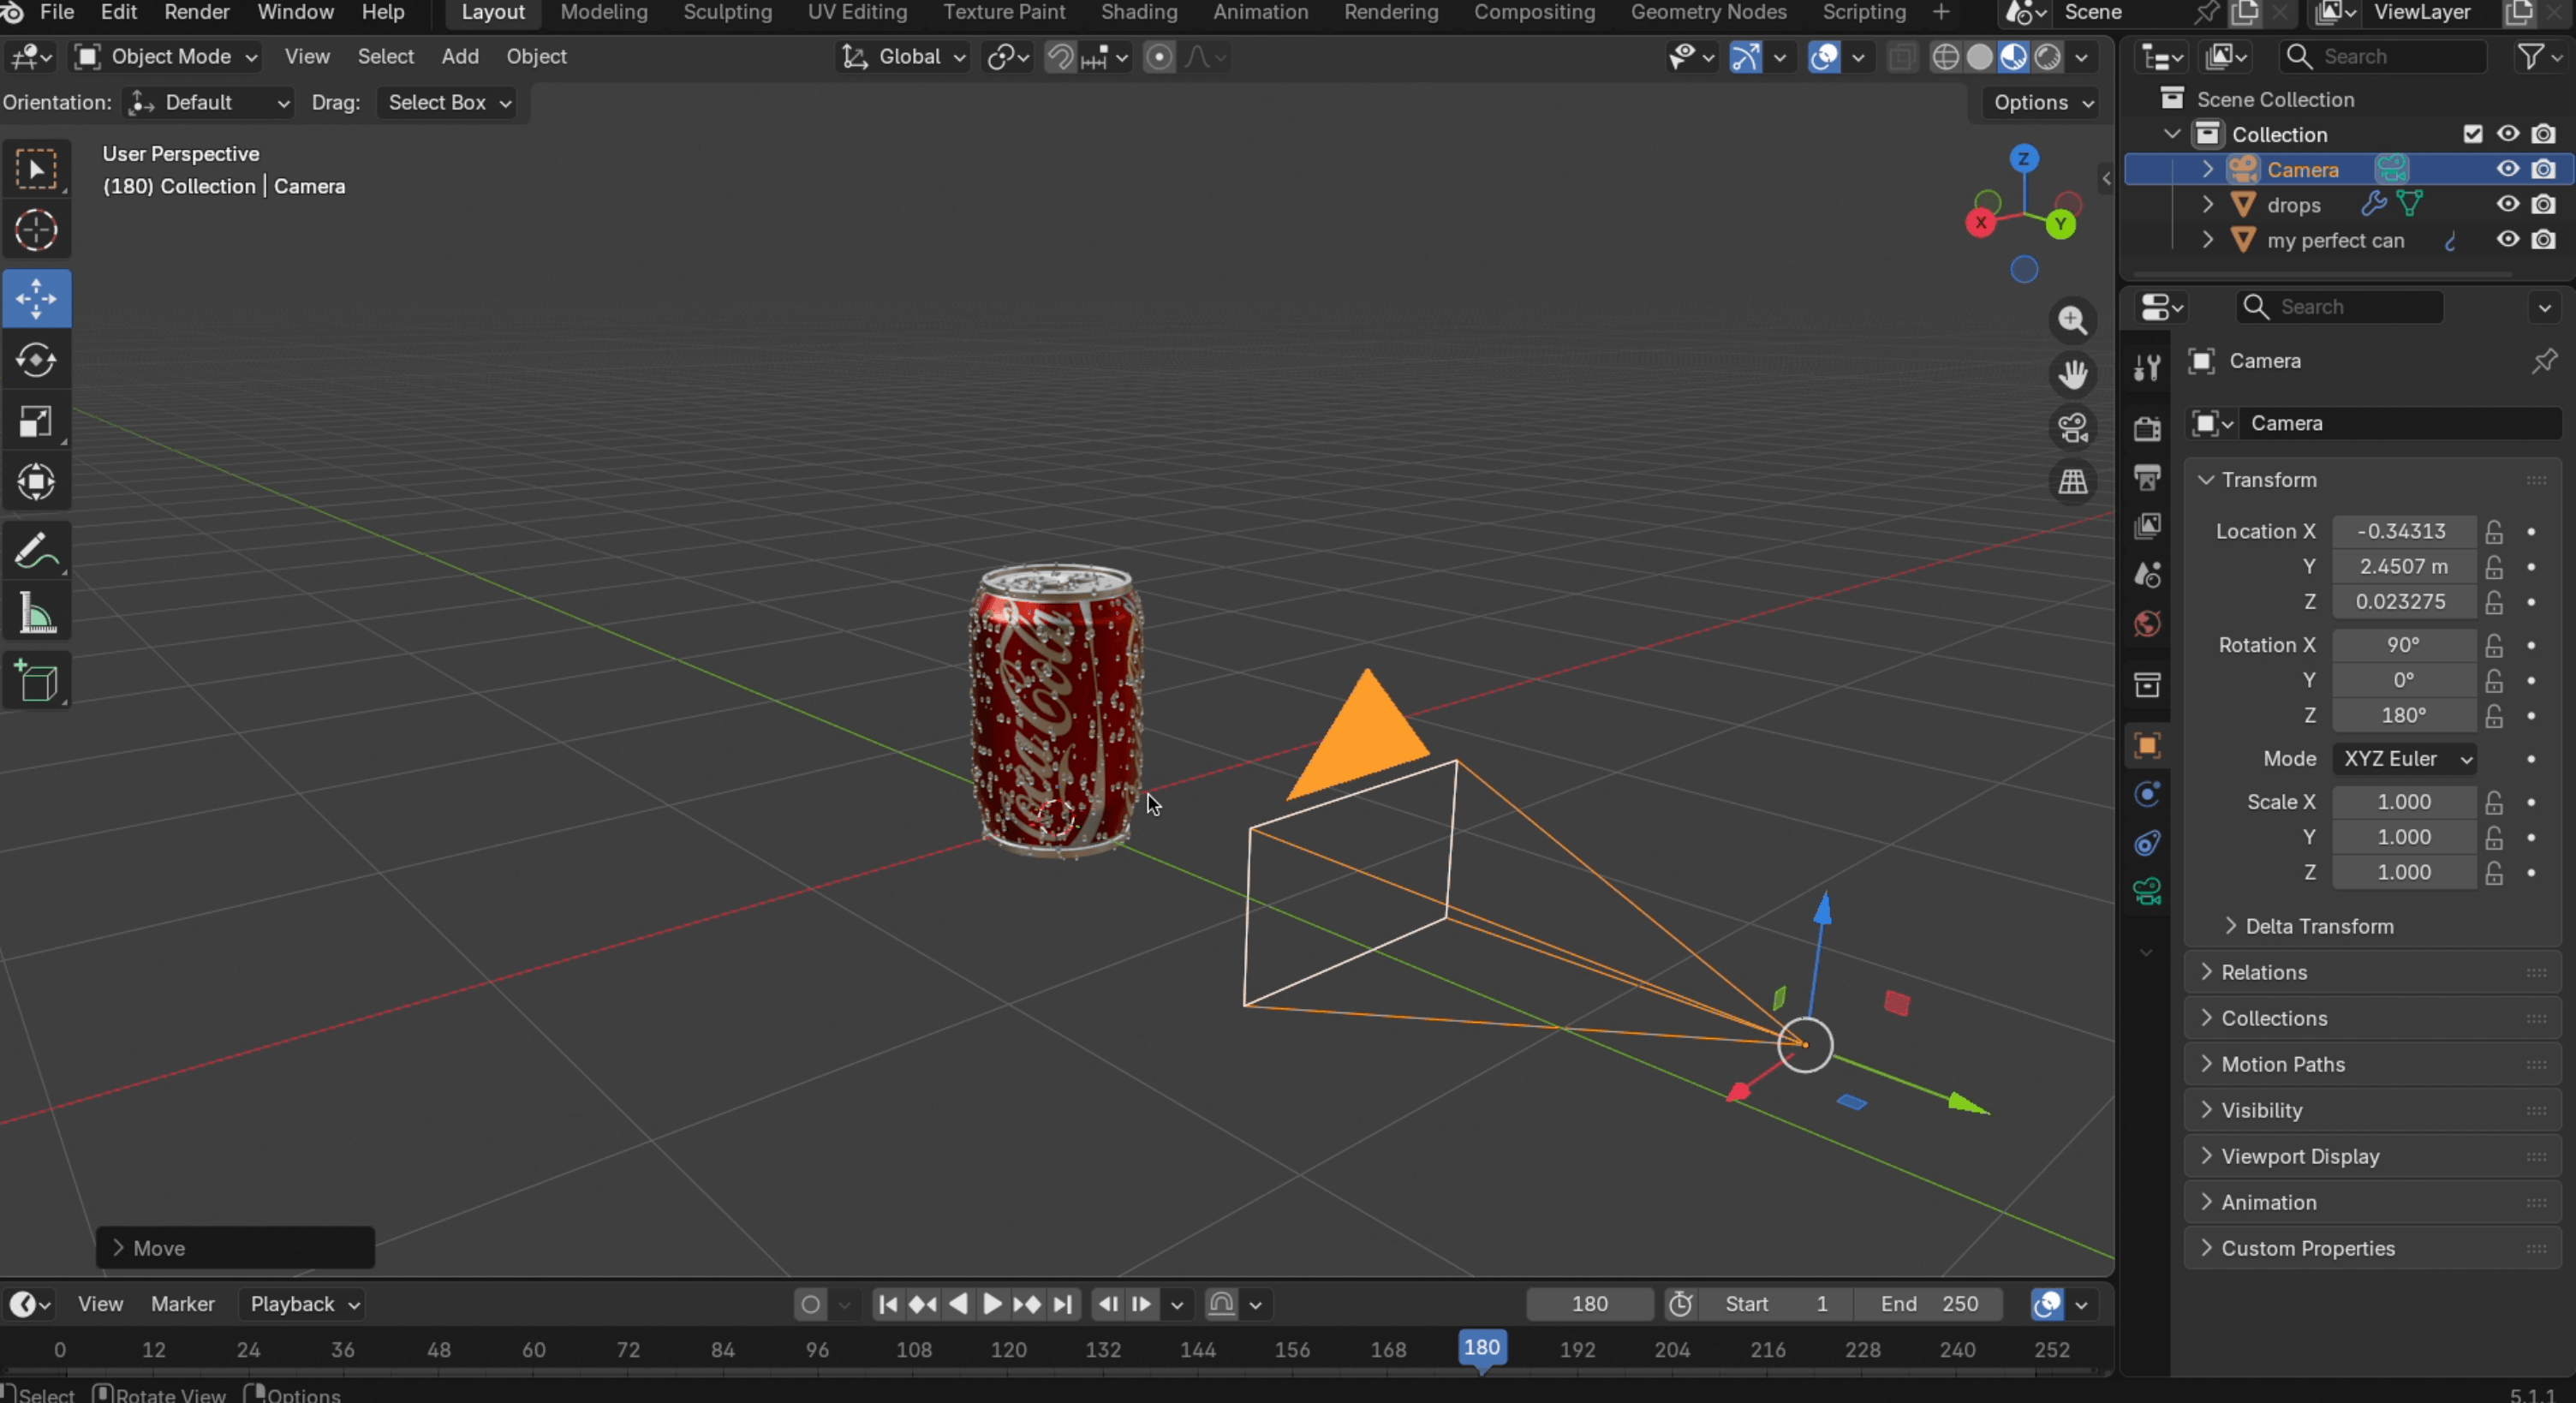Click the Scale X value field
This screenshot has height=1403, width=2576.
point(2404,802)
